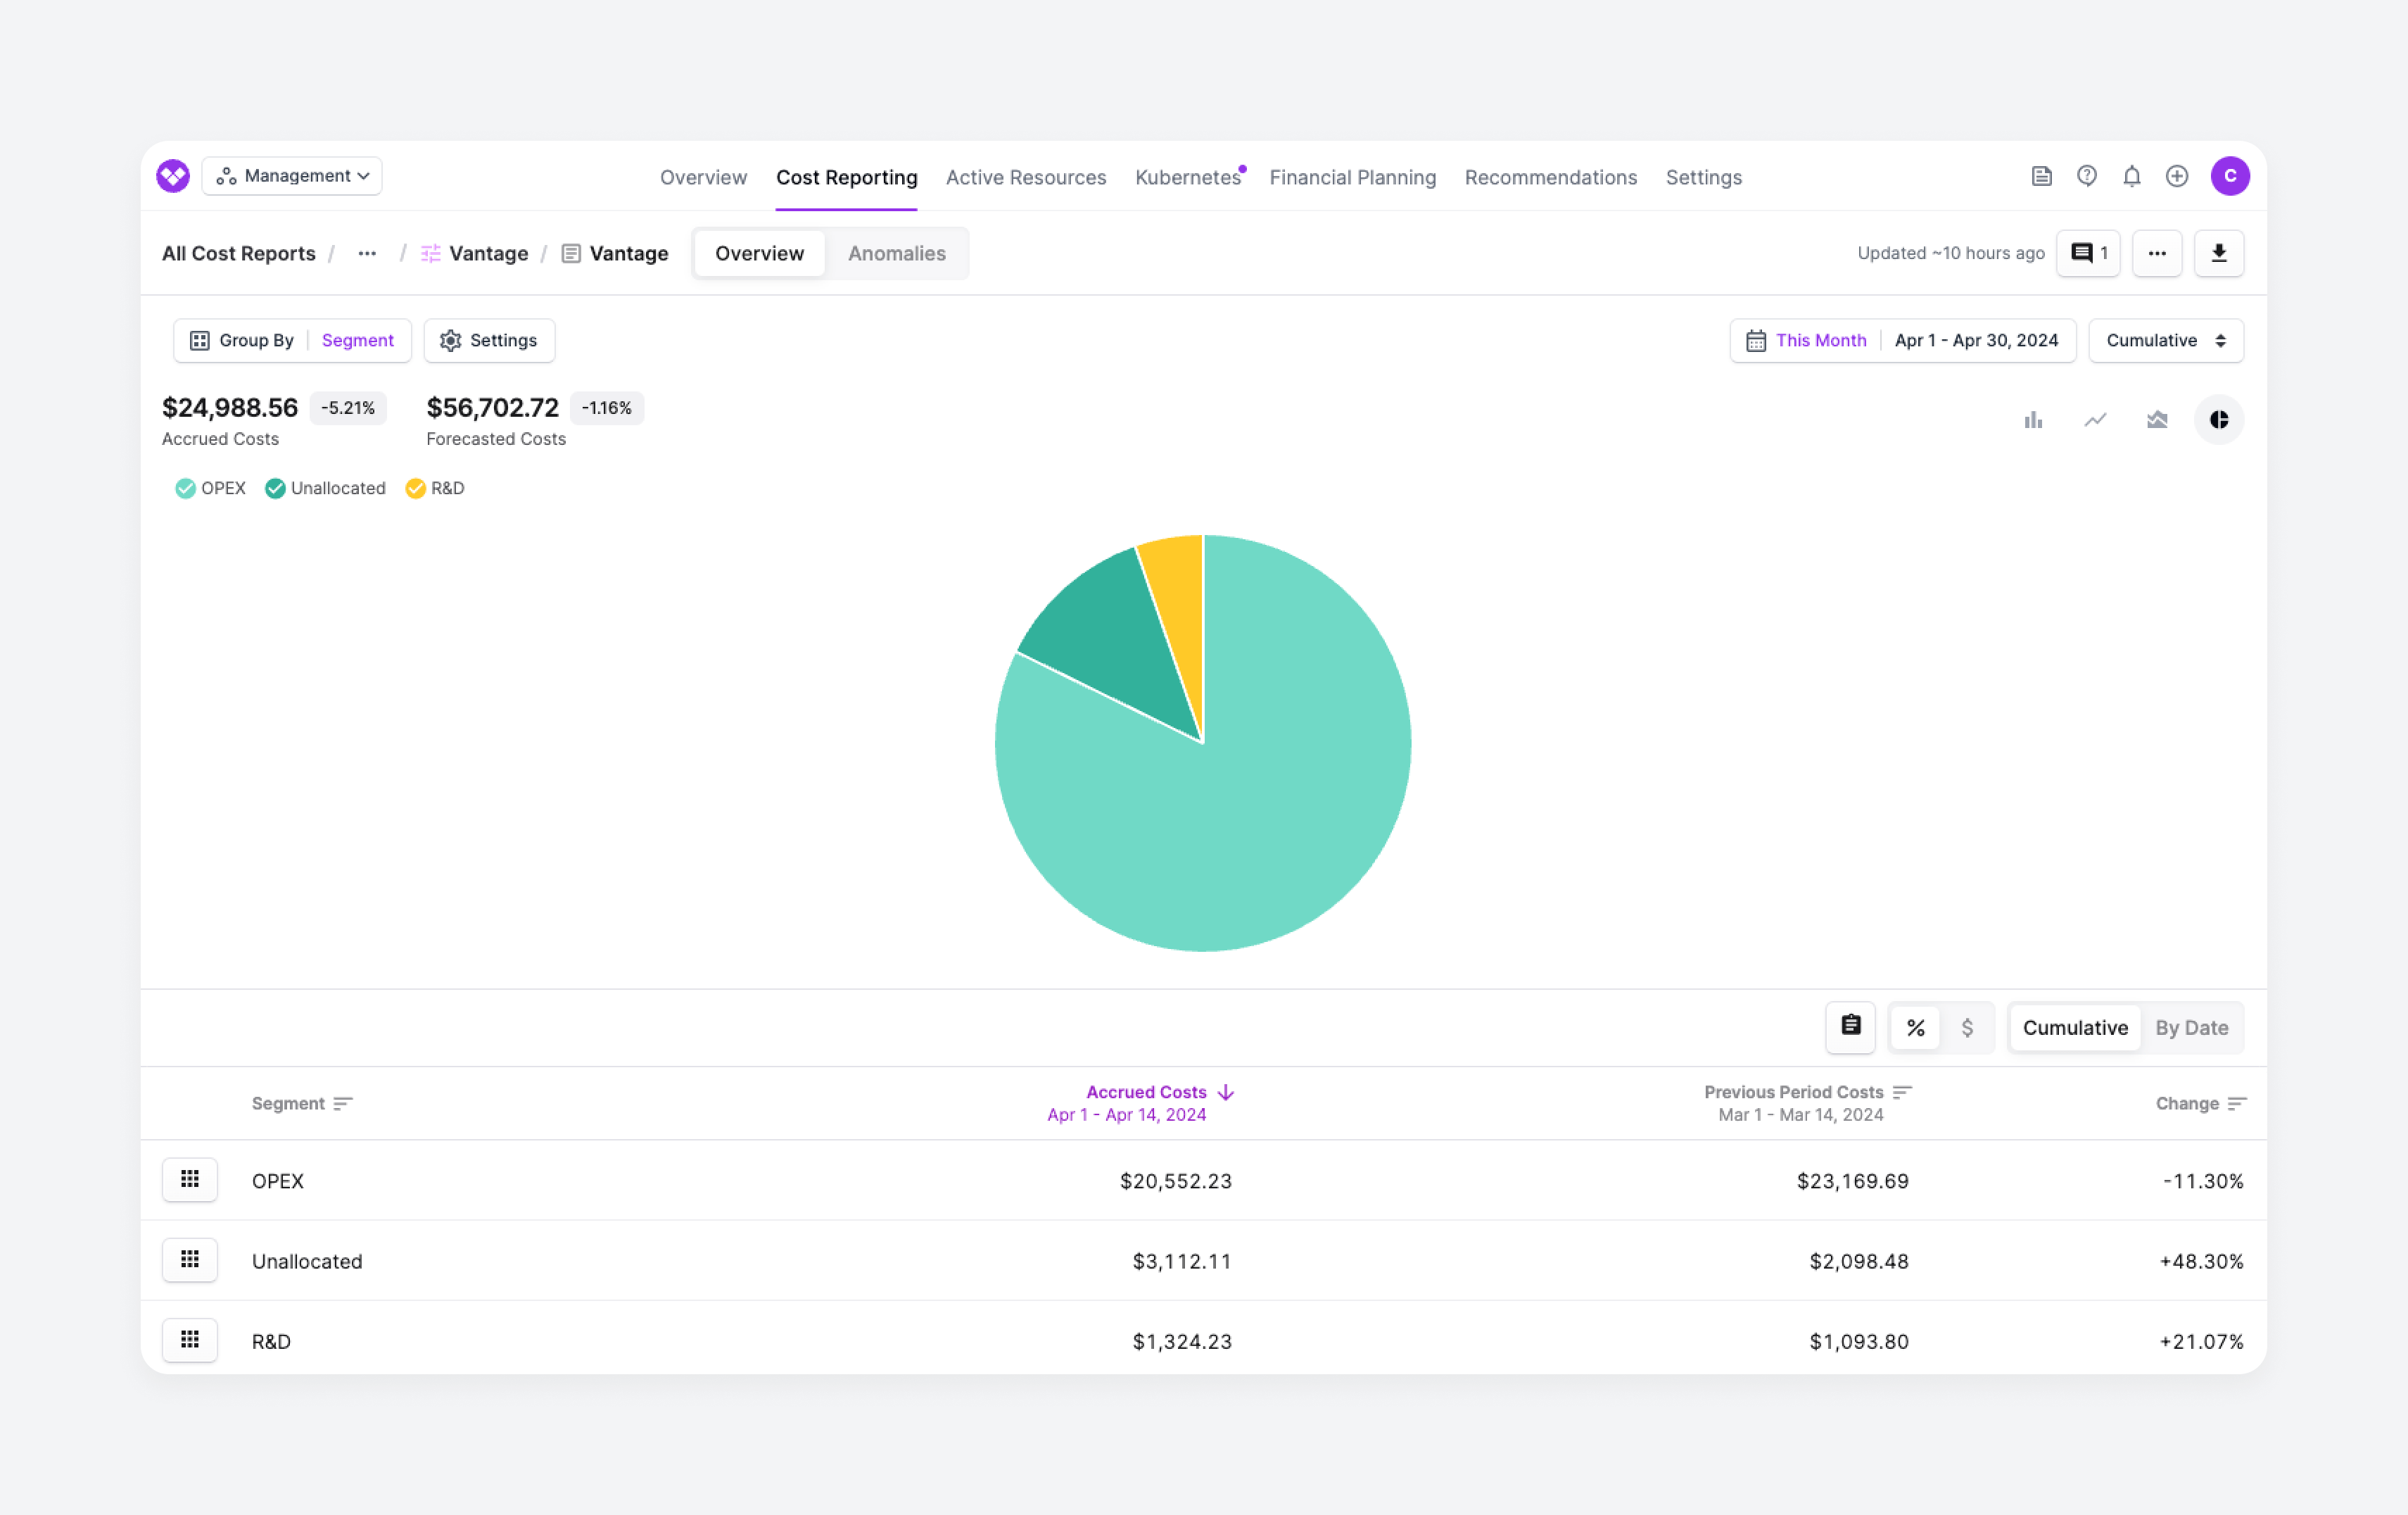
Task: Open the changelog document icon
Action: [2042, 175]
